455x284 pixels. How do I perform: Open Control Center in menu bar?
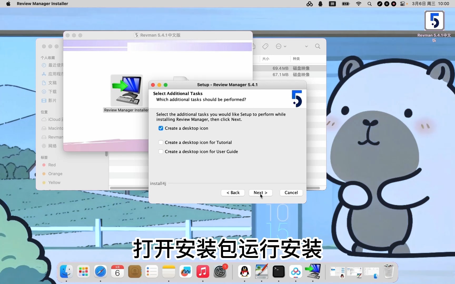pos(403,4)
